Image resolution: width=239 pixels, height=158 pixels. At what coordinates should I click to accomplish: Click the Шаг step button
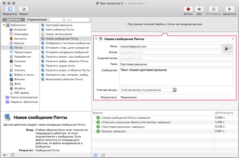pyautogui.click(x=199, y=9)
